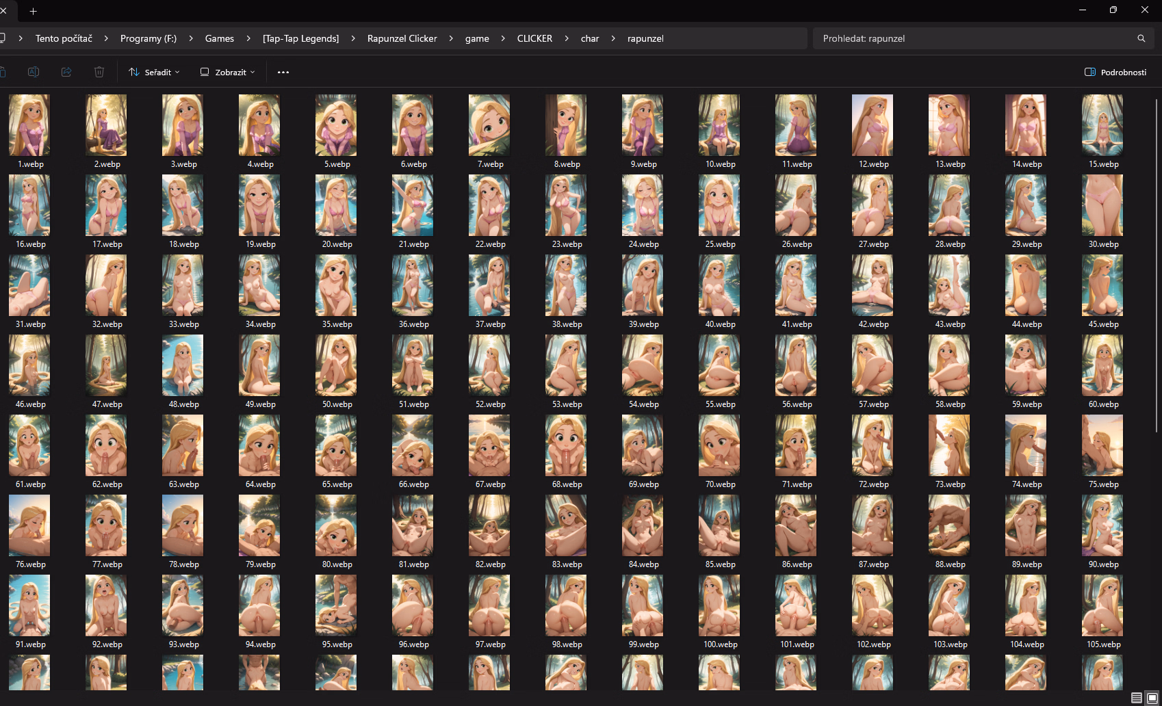1162x706 pixels.
Task: Select the file name 46.webp
Action: coord(31,404)
